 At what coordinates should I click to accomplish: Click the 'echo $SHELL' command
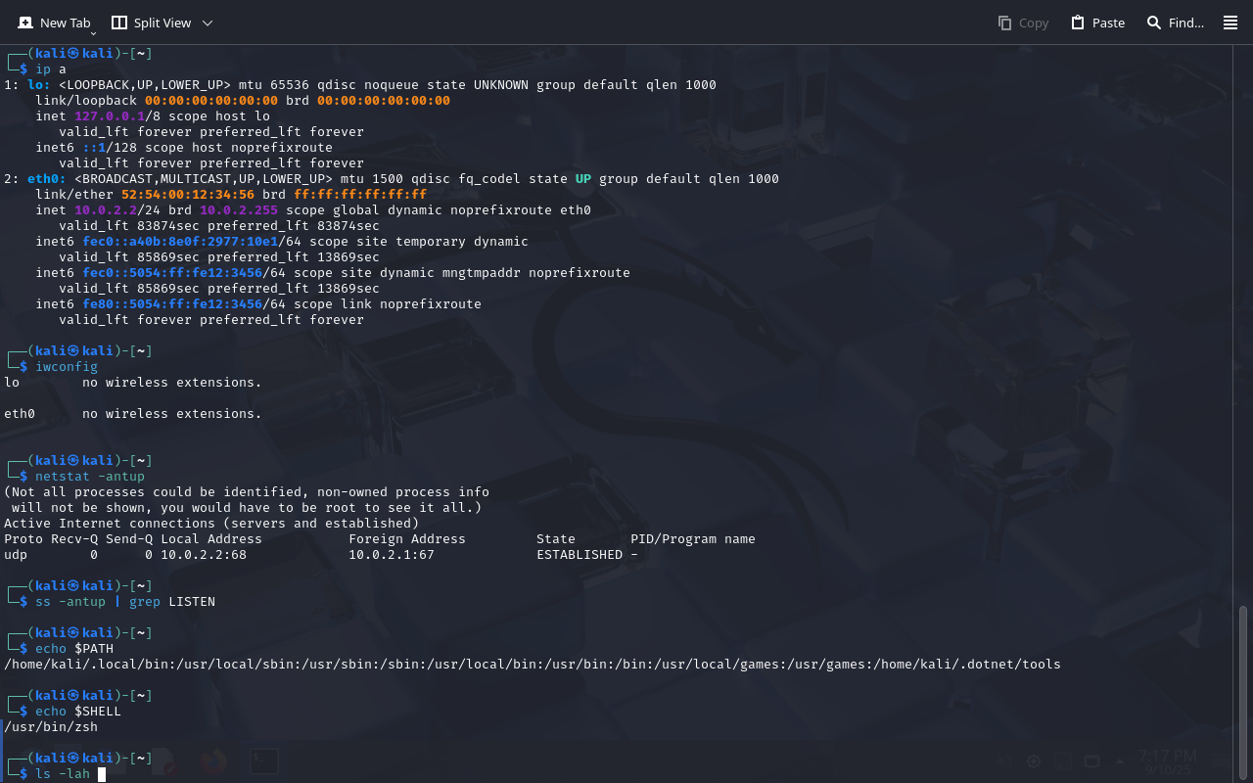[x=78, y=712]
